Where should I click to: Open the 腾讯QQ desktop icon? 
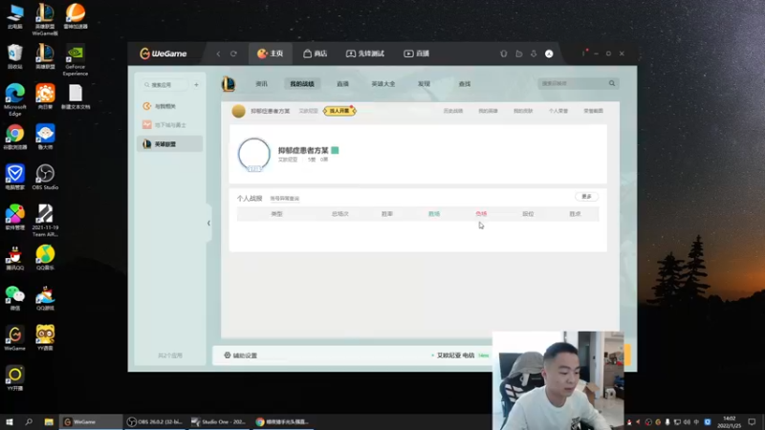(x=15, y=257)
